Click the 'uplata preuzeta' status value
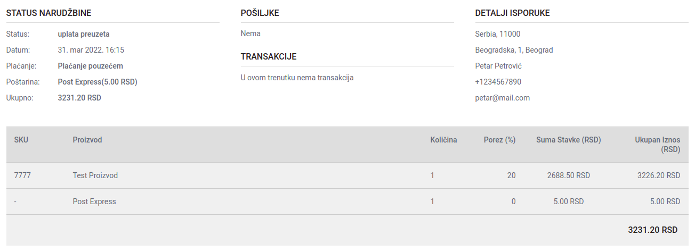 coord(84,34)
